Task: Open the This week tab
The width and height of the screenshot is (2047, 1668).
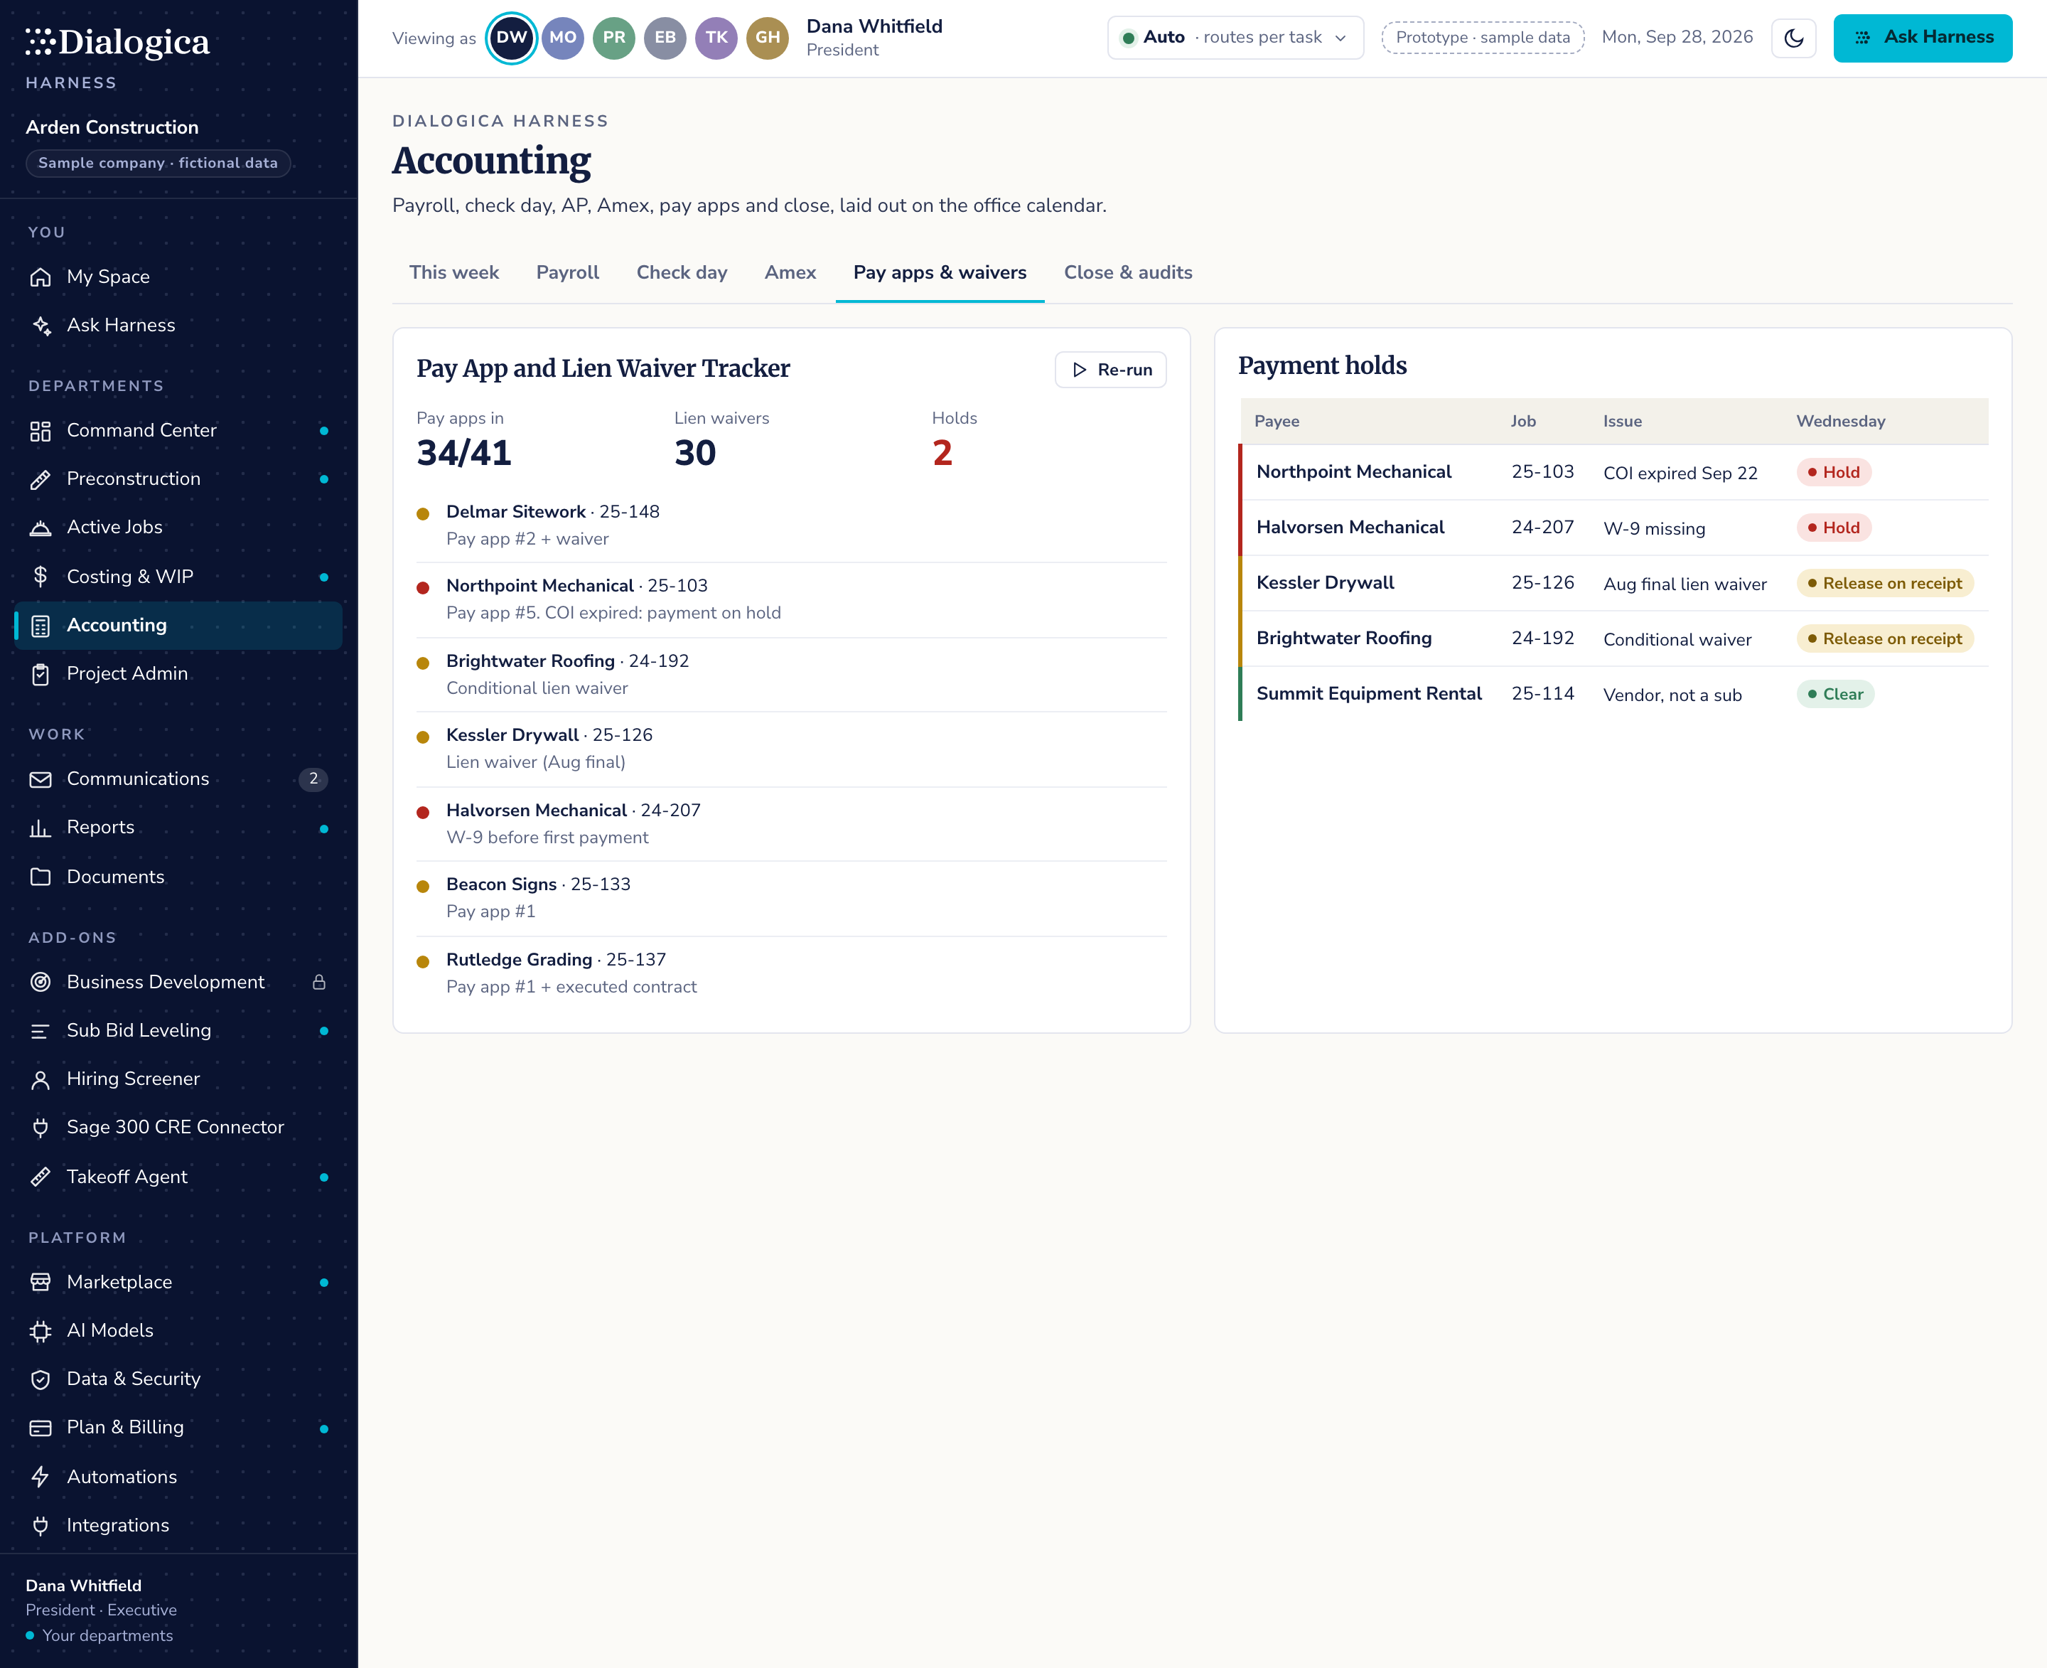Action: pos(454,273)
